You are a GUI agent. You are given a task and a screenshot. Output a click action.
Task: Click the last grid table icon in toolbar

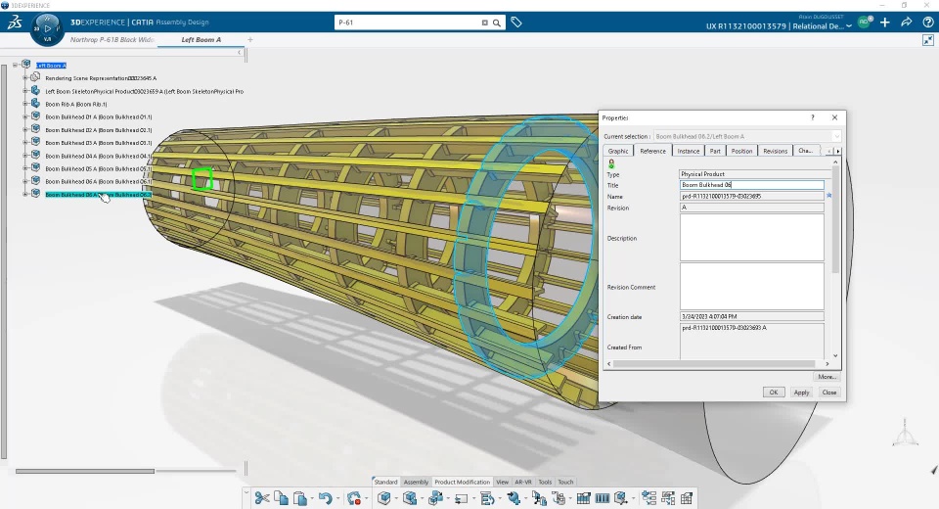point(687,497)
